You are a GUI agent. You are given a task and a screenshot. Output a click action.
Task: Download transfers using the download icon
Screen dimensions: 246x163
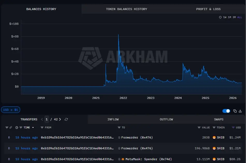[240, 111]
